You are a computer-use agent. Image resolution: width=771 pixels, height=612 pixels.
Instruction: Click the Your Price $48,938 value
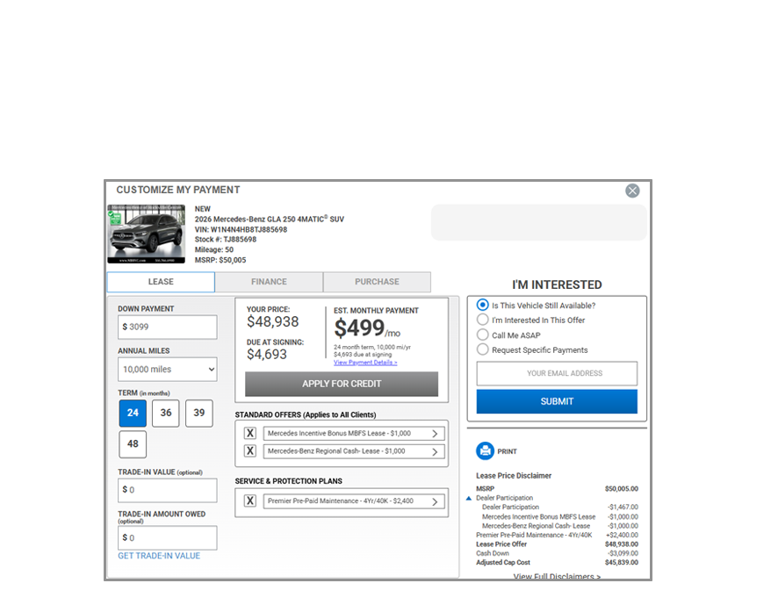click(x=273, y=322)
